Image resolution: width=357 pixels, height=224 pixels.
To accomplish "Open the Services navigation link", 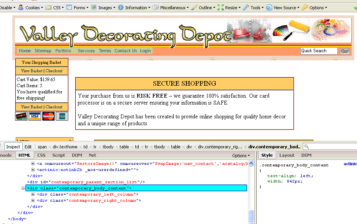I will 86,51.
